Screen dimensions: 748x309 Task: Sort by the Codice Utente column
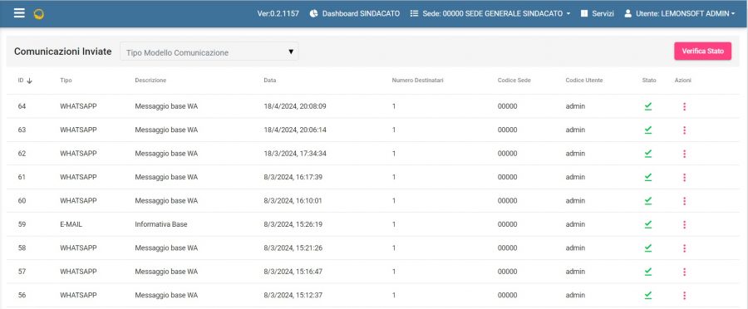(x=584, y=81)
